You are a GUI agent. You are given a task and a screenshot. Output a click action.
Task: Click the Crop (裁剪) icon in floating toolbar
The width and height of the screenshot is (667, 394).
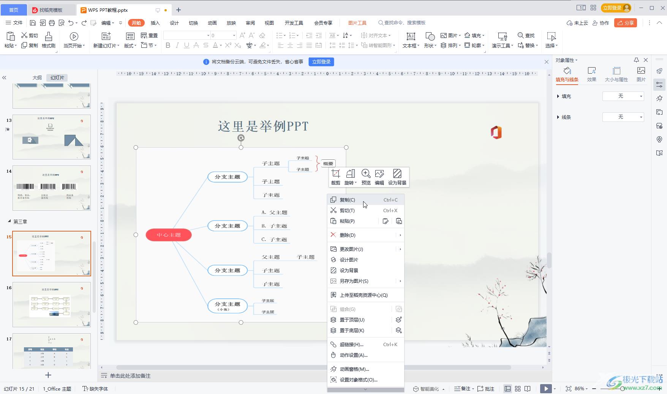[x=335, y=174]
